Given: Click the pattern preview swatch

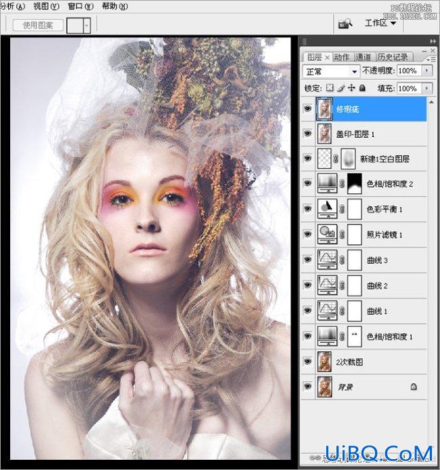Looking at the screenshot, I should pyautogui.click(x=74, y=25).
